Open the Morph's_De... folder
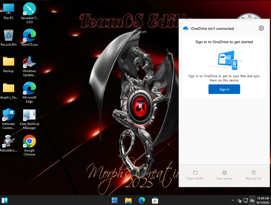This screenshot has width=271, height=205. (x=9, y=91)
